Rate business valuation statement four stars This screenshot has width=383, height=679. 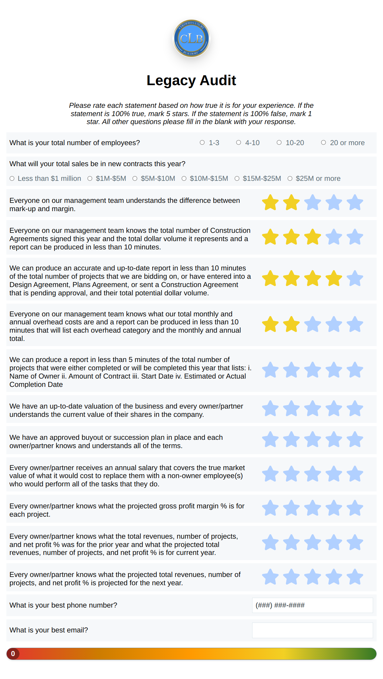[x=334, y=409]
